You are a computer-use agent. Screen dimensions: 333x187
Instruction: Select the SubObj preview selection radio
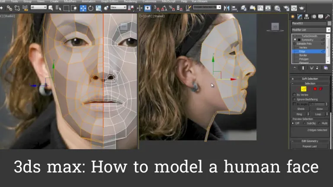pos(304,123)
